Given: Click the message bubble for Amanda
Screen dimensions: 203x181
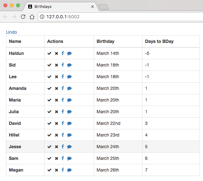Looking at the screenshot, I should (69, 88).
